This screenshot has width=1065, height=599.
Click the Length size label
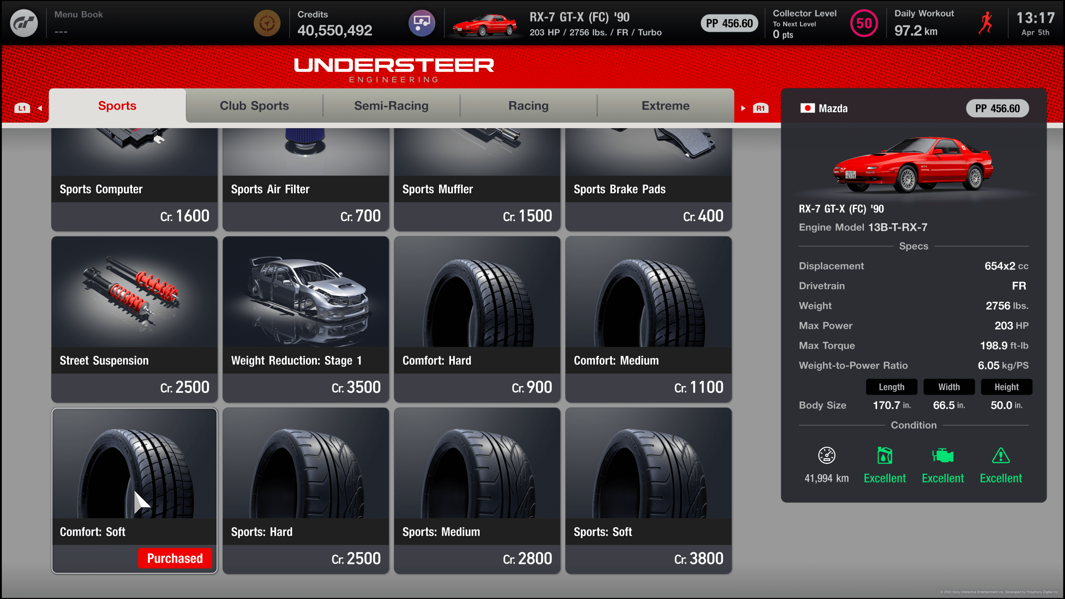891,387
